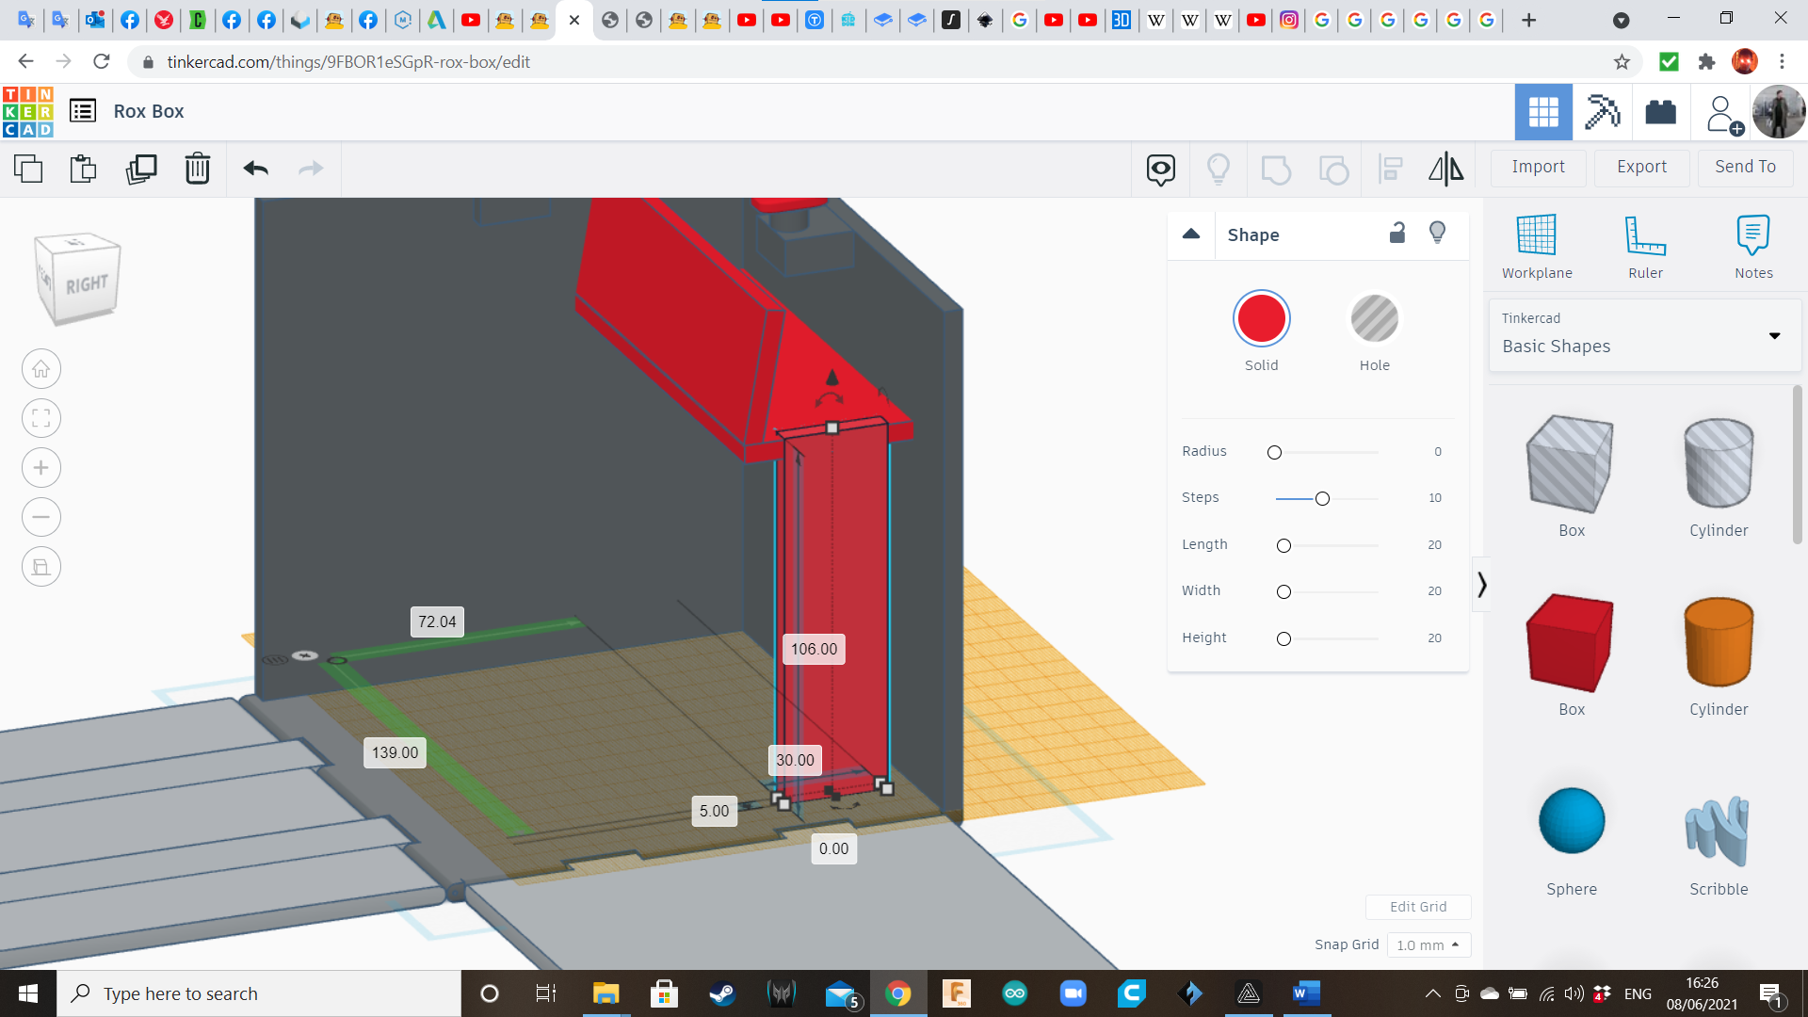
Task: Set the shape to Solid
Action: 1261,319
